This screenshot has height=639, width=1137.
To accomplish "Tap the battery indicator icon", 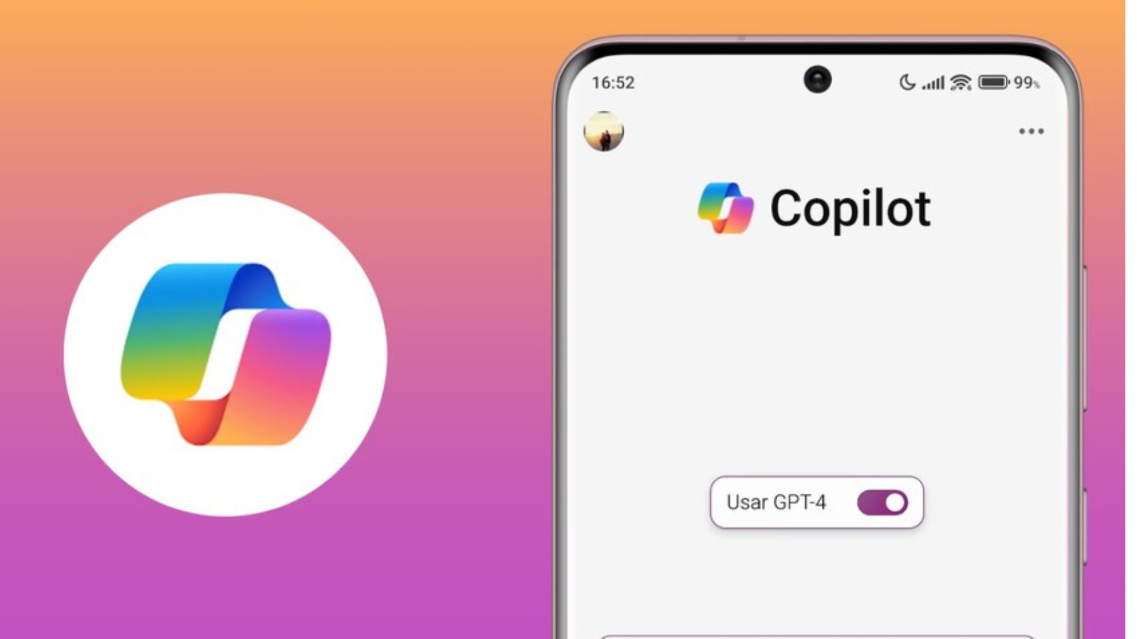I will click(x=993, y=83).
